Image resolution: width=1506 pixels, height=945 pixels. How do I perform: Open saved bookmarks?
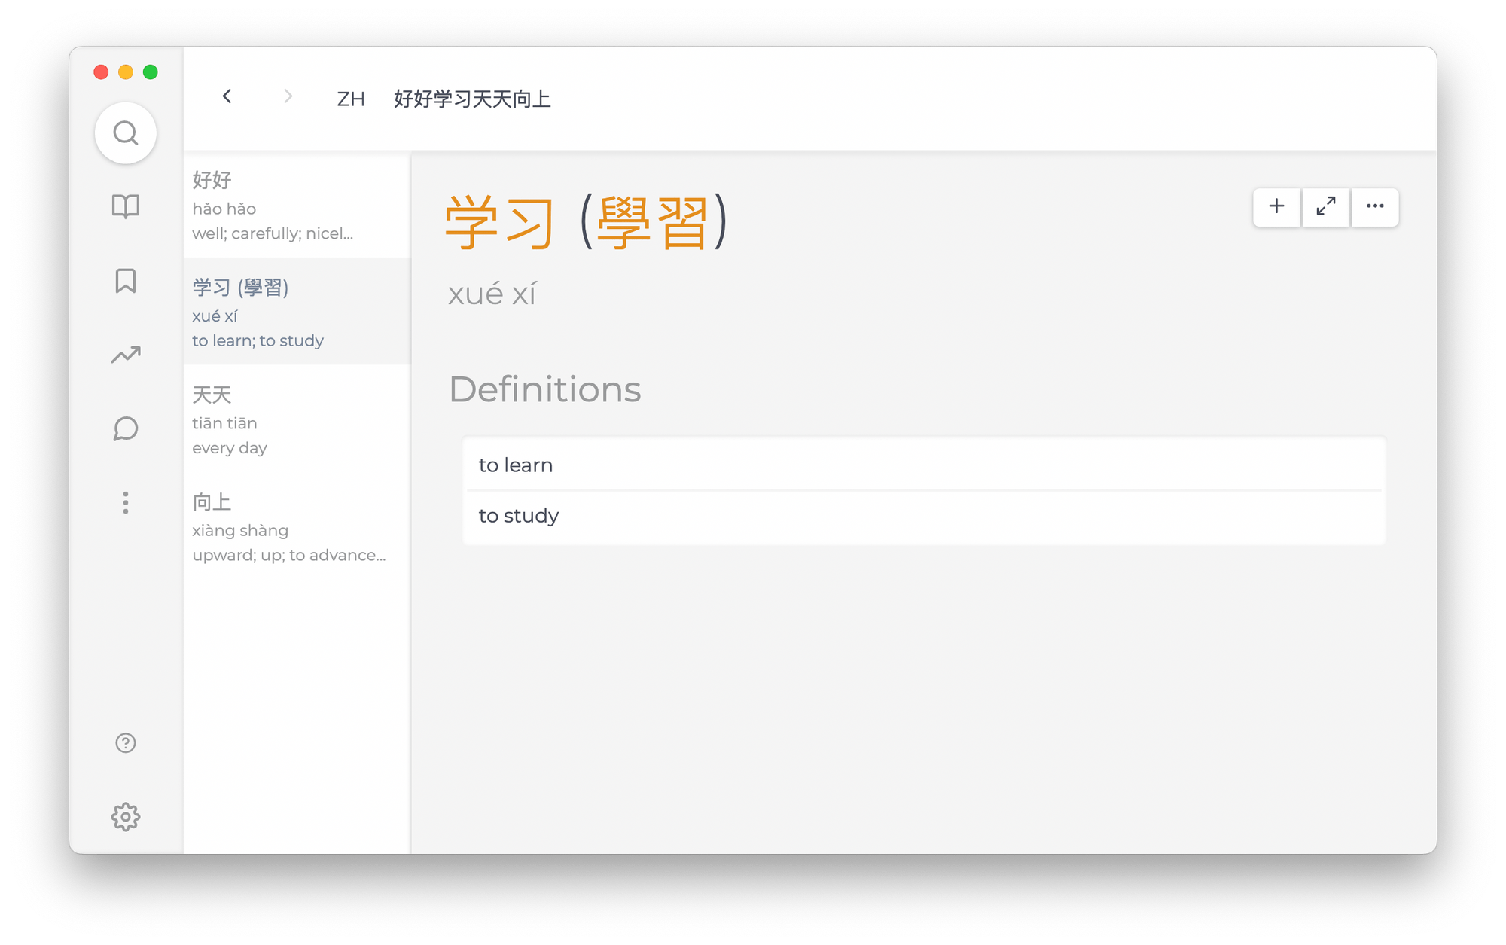coord(125,280)
